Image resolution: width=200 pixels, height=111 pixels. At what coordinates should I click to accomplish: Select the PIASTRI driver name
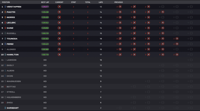11,12
